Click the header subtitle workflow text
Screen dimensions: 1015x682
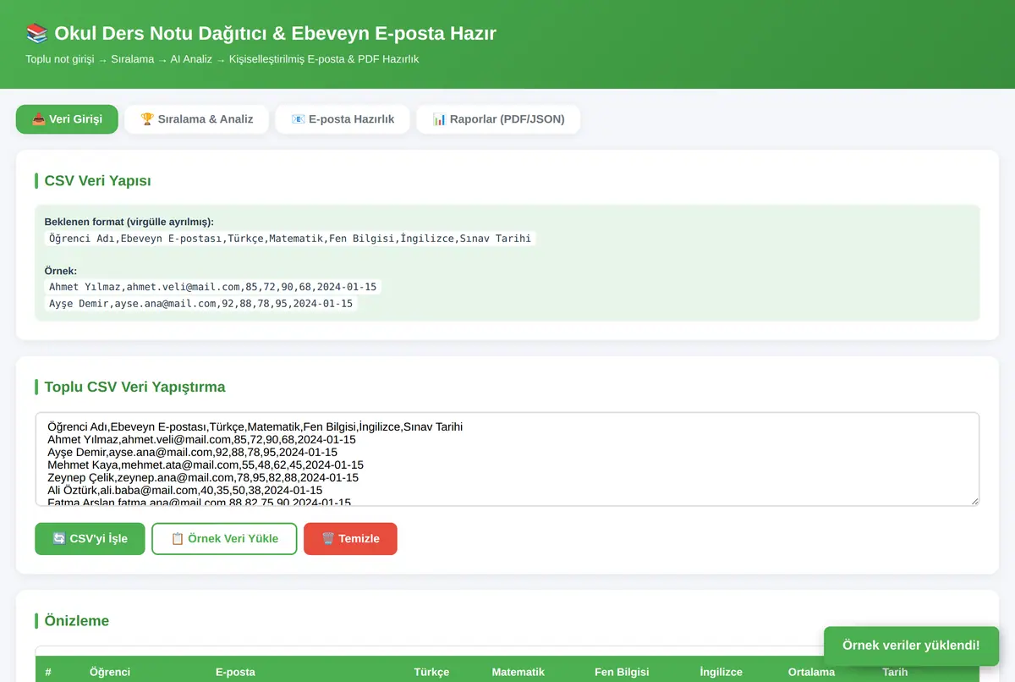point(222,59)
